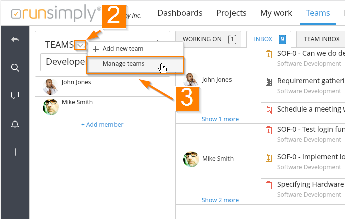Open the Projects navigation tab
The image size is (345, 219).
pos(231,13)
